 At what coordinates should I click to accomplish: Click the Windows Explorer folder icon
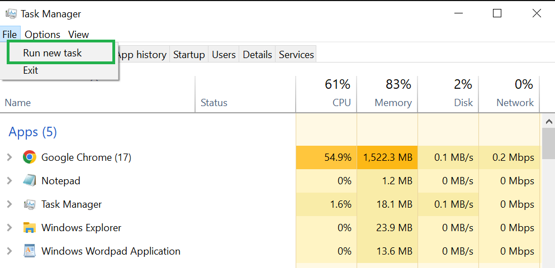click(x=30, y=228)
